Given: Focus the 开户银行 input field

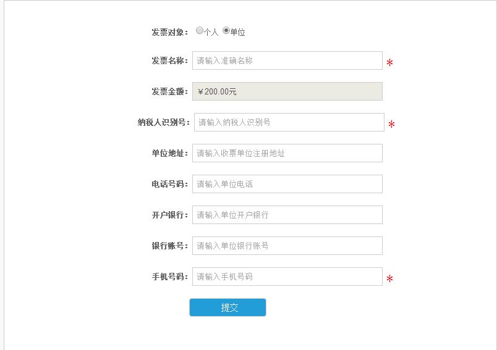Looking at the screenshot, I should click(x=287, y=215).
